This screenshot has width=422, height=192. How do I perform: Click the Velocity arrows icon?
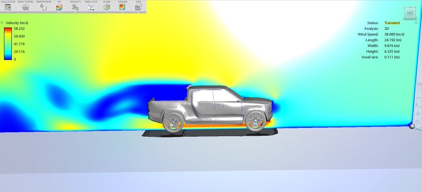[x=75, y=7]
